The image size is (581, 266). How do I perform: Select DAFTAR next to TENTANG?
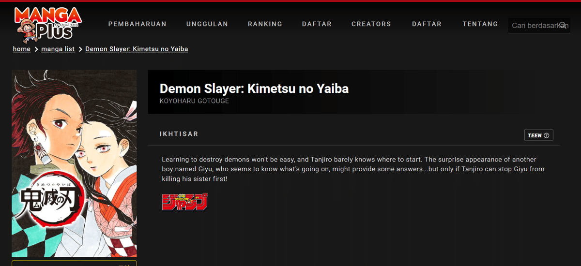tap(427, 24)
